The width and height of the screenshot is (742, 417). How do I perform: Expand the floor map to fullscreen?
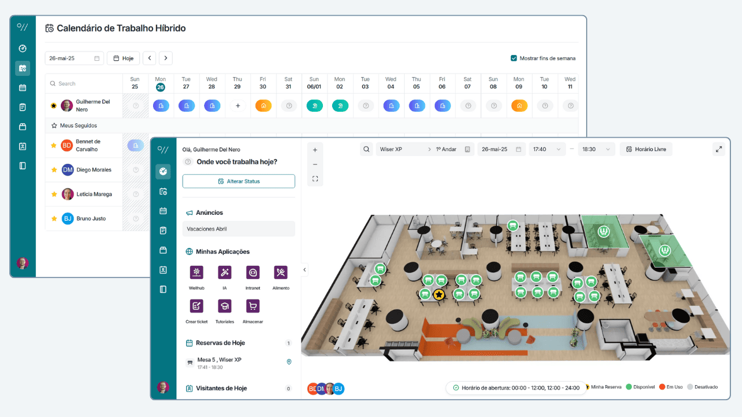click(719, 149)
